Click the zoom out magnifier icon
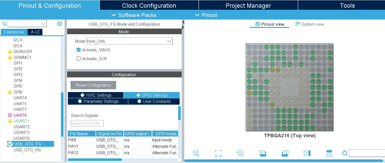385x163 pixels. (240, 153)
